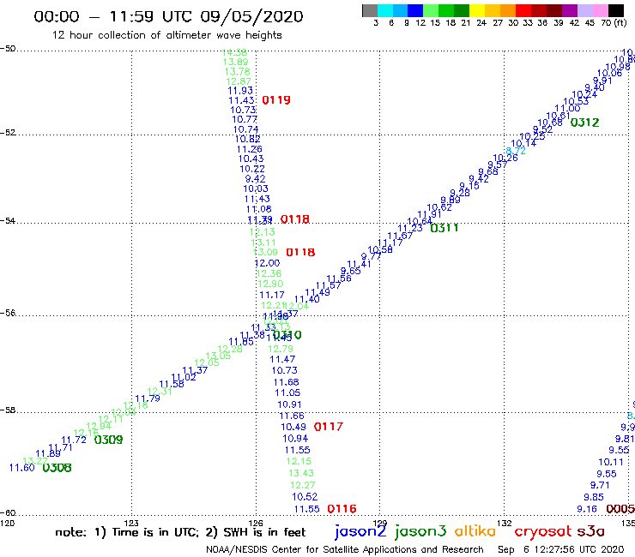Click the wave height value 13.11
Viewport: 635px width, 557px height.
(x=263, y=243)
